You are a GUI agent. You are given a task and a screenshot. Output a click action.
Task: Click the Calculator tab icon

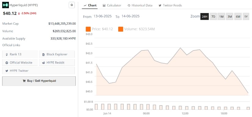104,5
